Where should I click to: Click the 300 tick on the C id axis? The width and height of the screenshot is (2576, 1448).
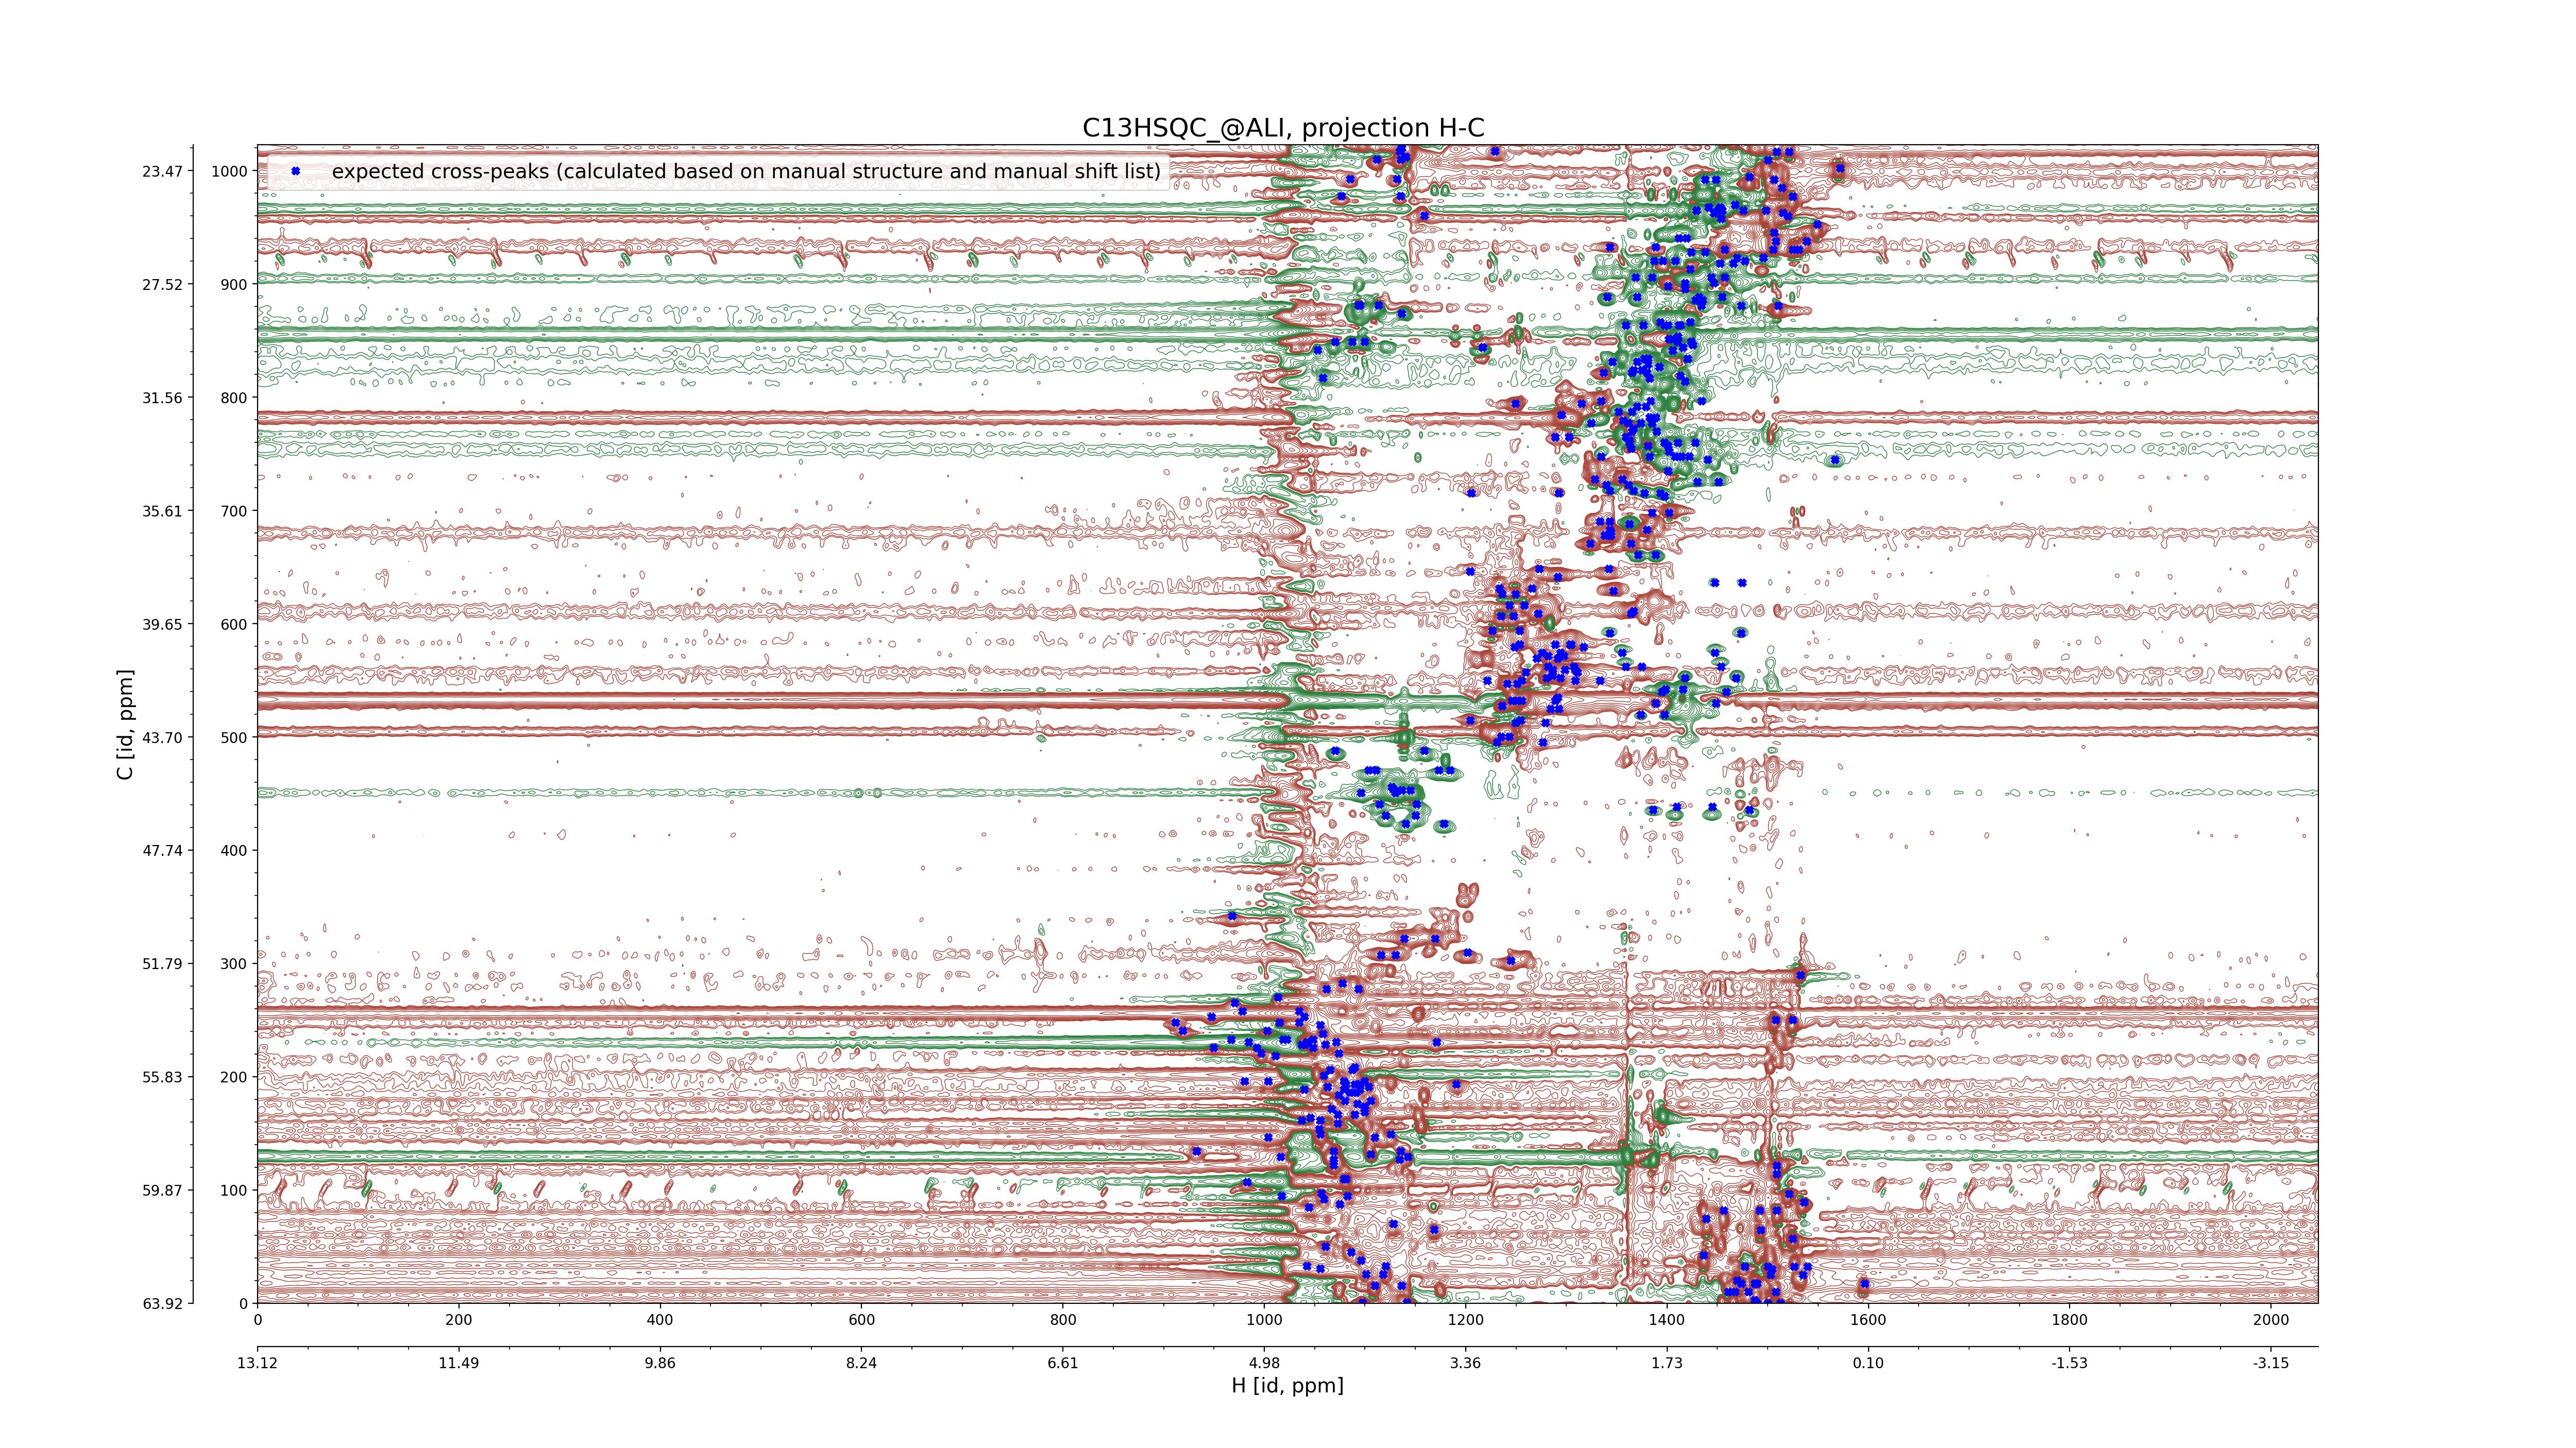point(233,964)
